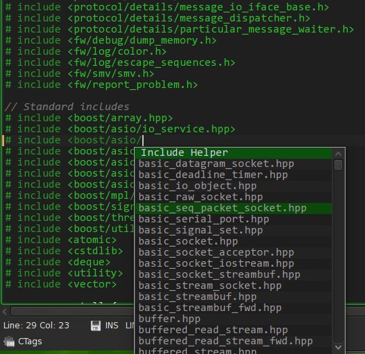Click the fw/log/color.h include line

click(85, 51)
